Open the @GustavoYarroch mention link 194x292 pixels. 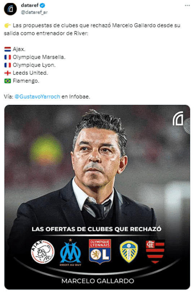point(37,97)
